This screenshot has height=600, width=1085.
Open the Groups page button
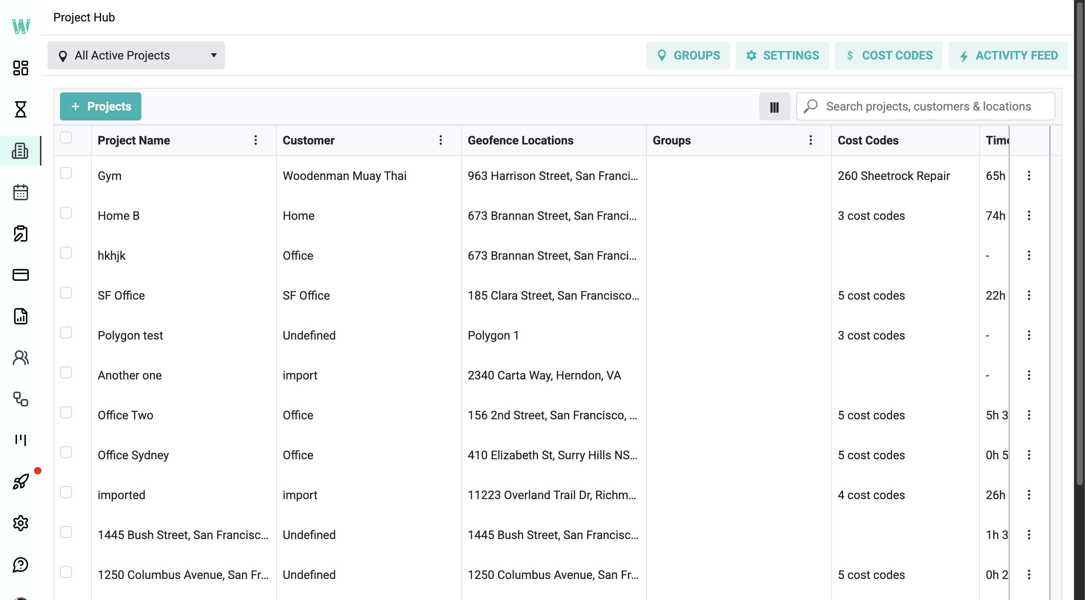pos(688,55)
